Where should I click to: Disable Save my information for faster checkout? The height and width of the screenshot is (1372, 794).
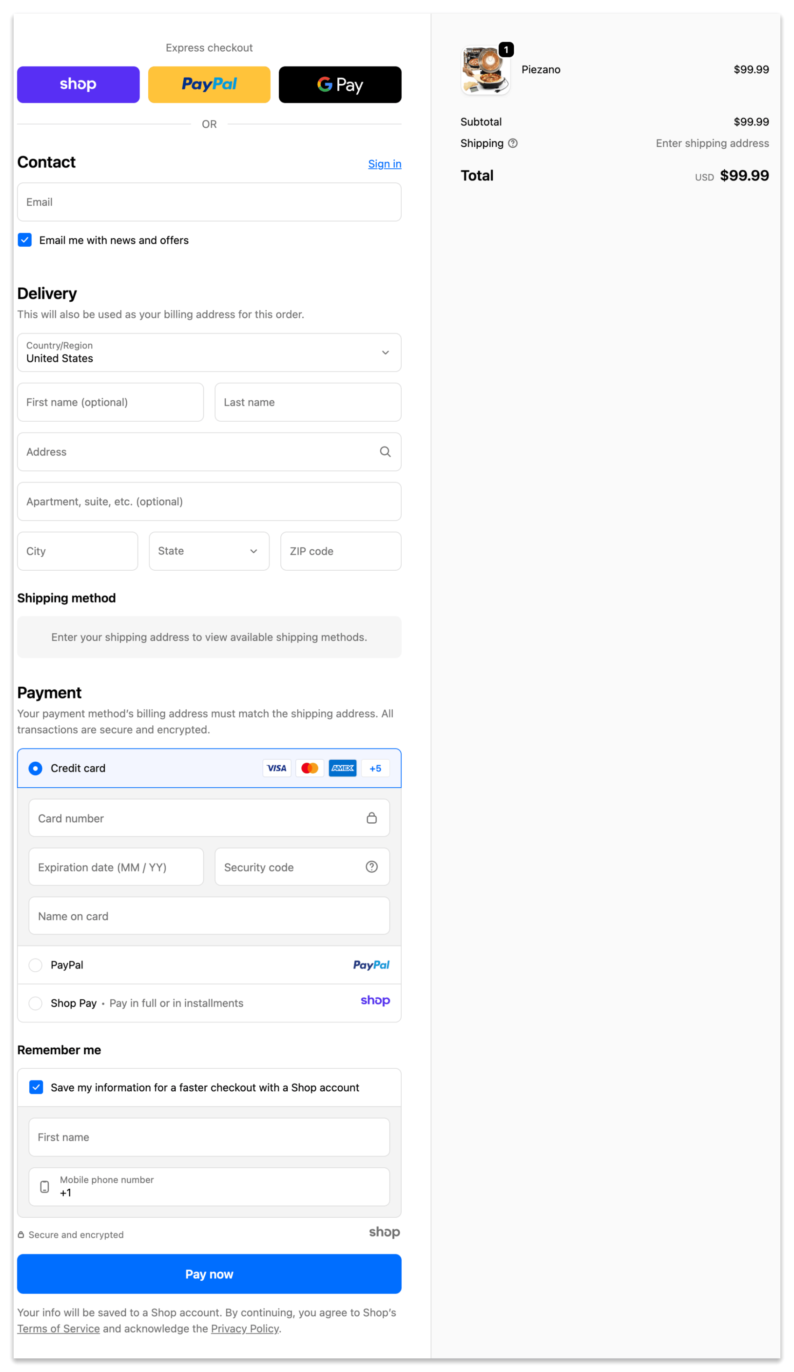click(x=36, y=1087)
